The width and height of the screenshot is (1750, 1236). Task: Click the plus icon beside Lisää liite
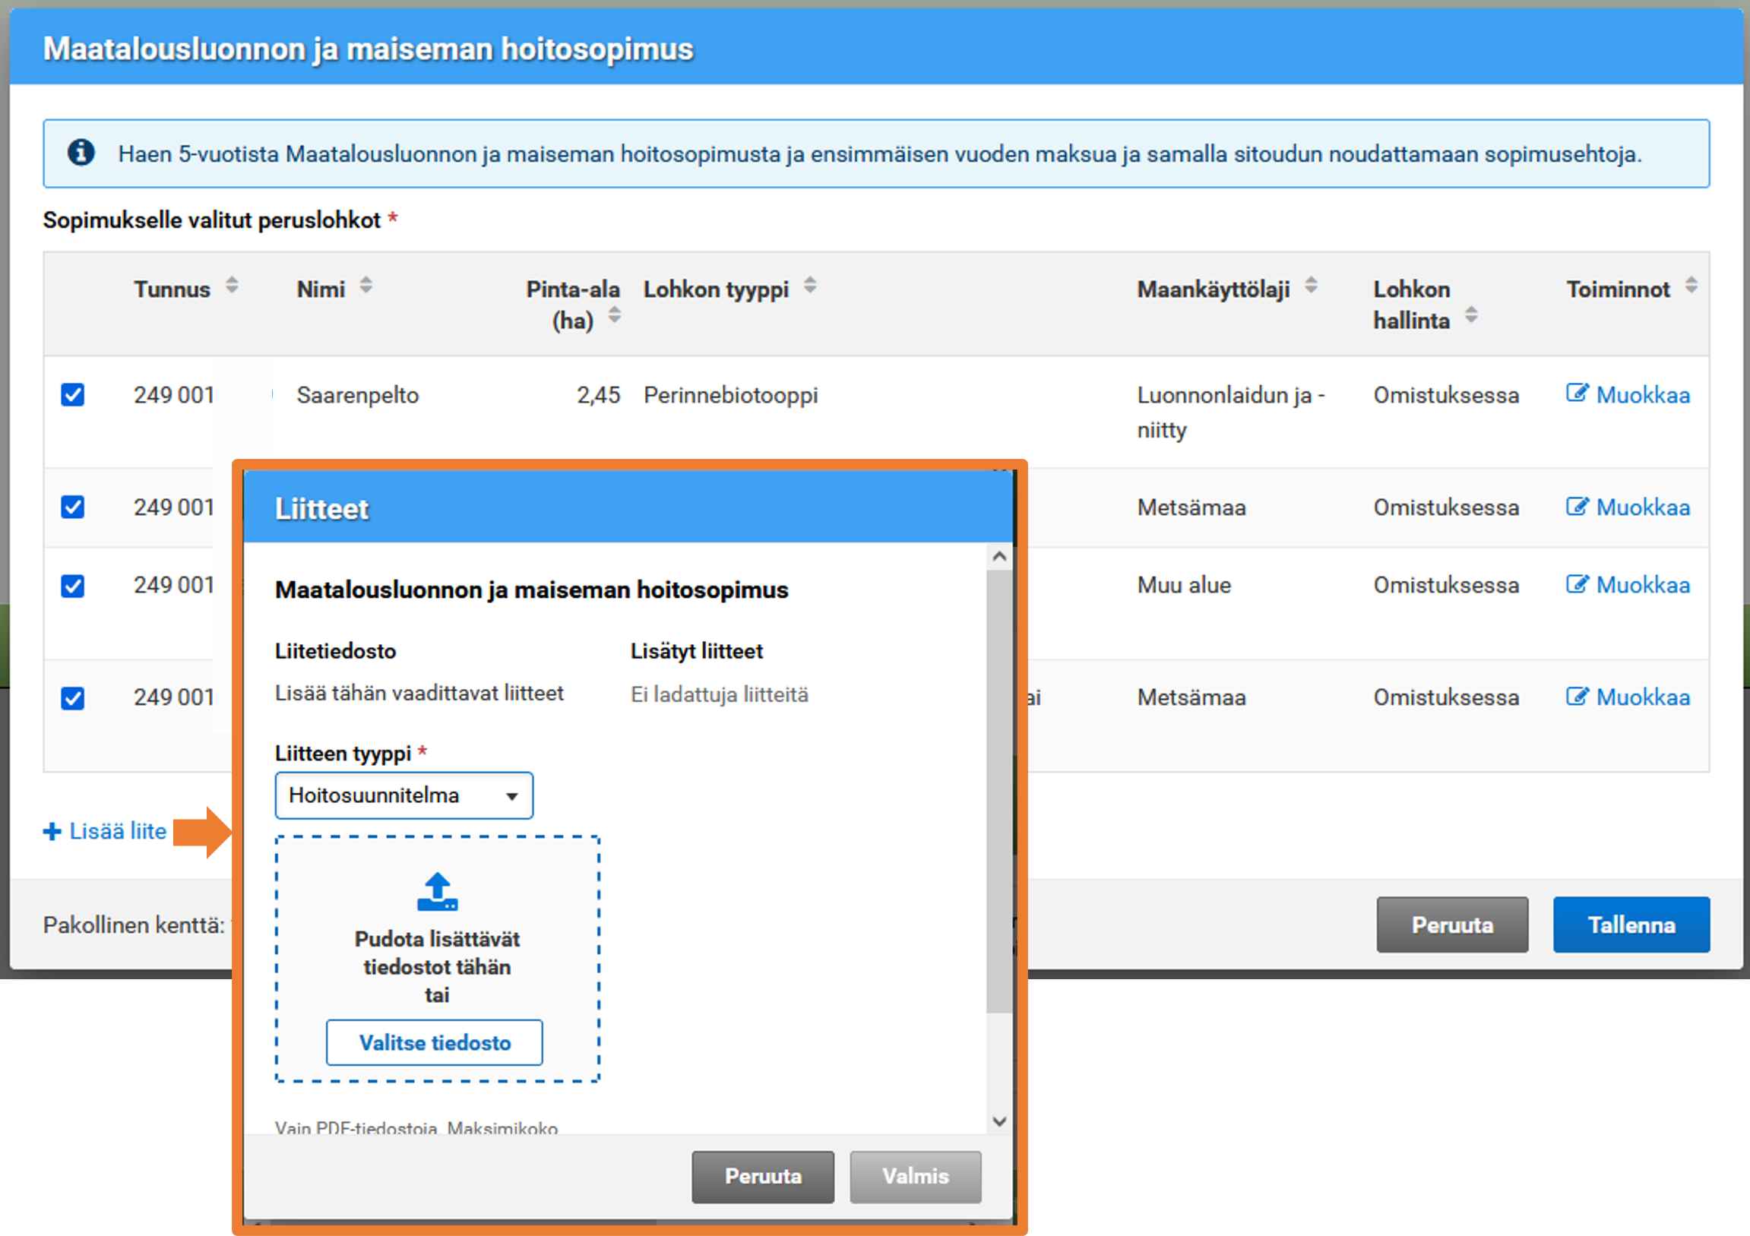pos(52,831)
